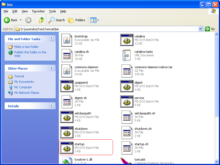
Task: Expand the Details panel
Action: tap(52, 106)
